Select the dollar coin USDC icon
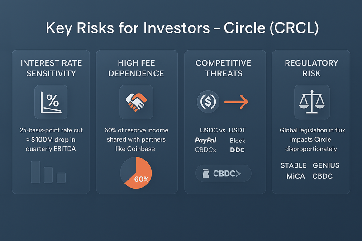The width and height of the screenshot is (362, 241). pos(208,101)
